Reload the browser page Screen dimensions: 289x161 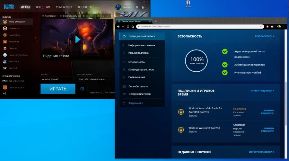(x=128, y=27)
